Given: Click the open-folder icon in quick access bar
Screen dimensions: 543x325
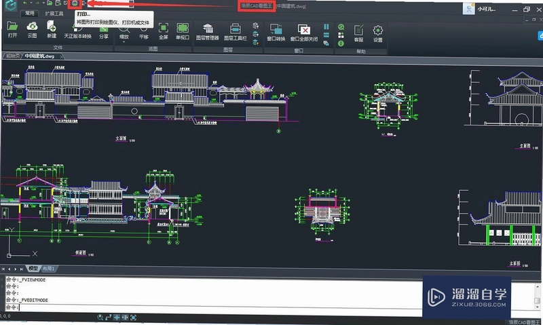Looking at the screenshot, I should point(50,3).
